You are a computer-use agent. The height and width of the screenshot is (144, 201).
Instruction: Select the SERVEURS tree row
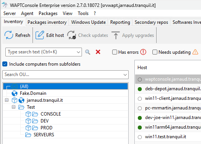[x=65, y=135]
